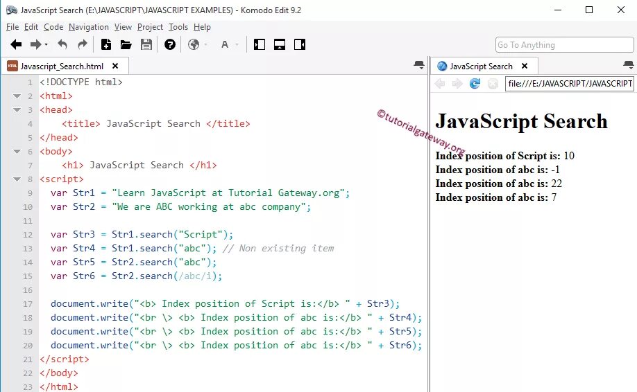
Task: Open the preview pane tab list icon
Action: tap(628, 65)
